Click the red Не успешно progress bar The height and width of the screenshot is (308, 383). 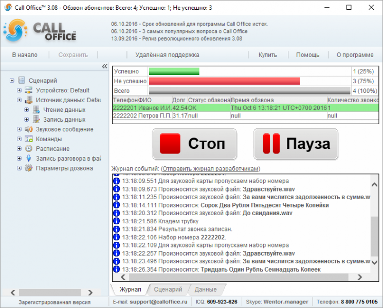tap(225, 81)
